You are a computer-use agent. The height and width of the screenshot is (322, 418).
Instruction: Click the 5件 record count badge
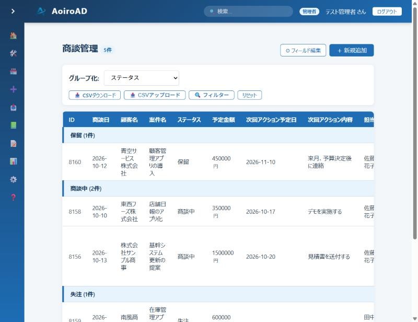108,50
